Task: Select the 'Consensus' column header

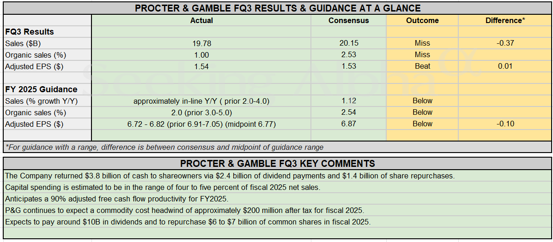Action: click(349, 20)
